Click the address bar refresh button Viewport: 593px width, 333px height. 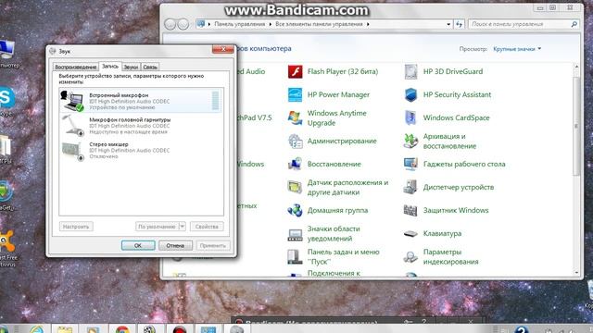(x=460, y=24)
